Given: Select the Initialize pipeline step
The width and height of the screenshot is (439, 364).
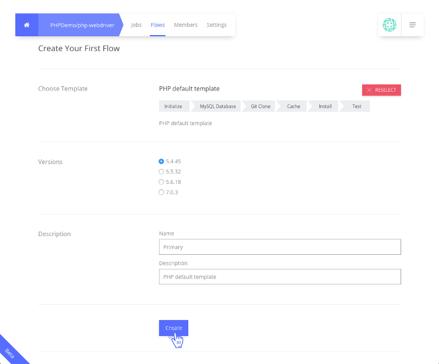Looking at the screenshot, I should coord(173,106).
